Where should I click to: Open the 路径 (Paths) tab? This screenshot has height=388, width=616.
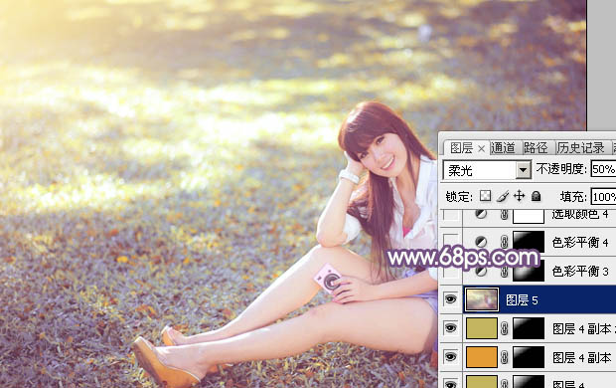(x=536, y=148)
